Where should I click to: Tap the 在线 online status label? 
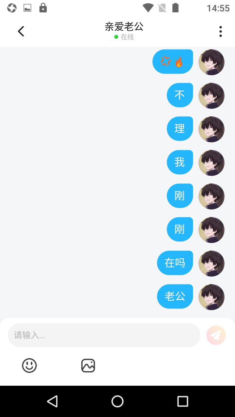[x=127, y=37]
